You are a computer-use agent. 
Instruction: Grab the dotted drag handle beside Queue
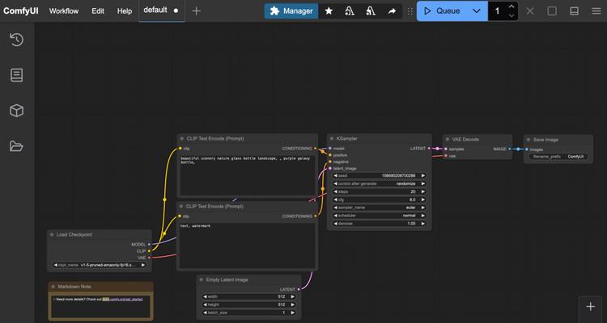pos(410,11)
